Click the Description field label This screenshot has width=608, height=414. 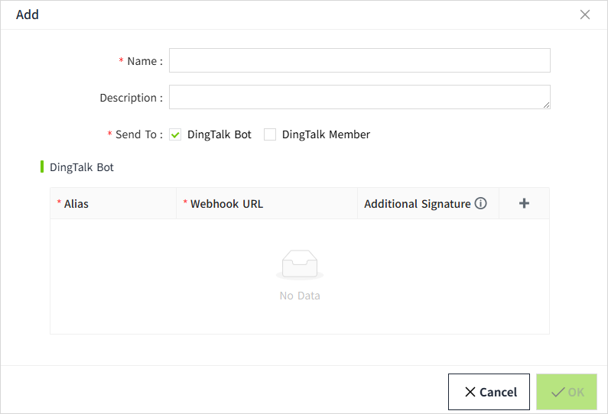click(131, 98)
